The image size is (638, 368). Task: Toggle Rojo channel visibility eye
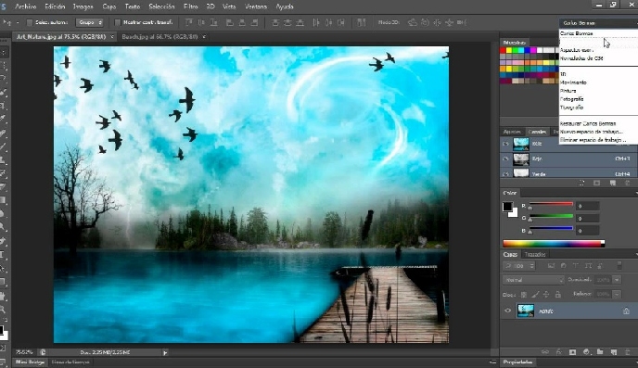pos(505,159)
